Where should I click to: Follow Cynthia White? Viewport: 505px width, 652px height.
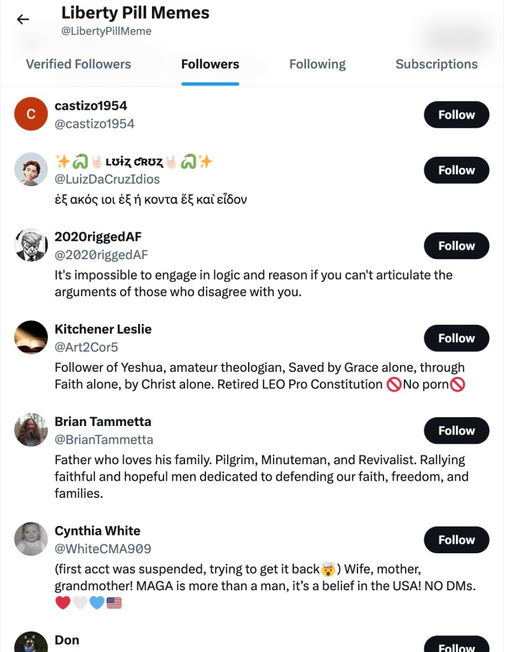pos(456,539)
